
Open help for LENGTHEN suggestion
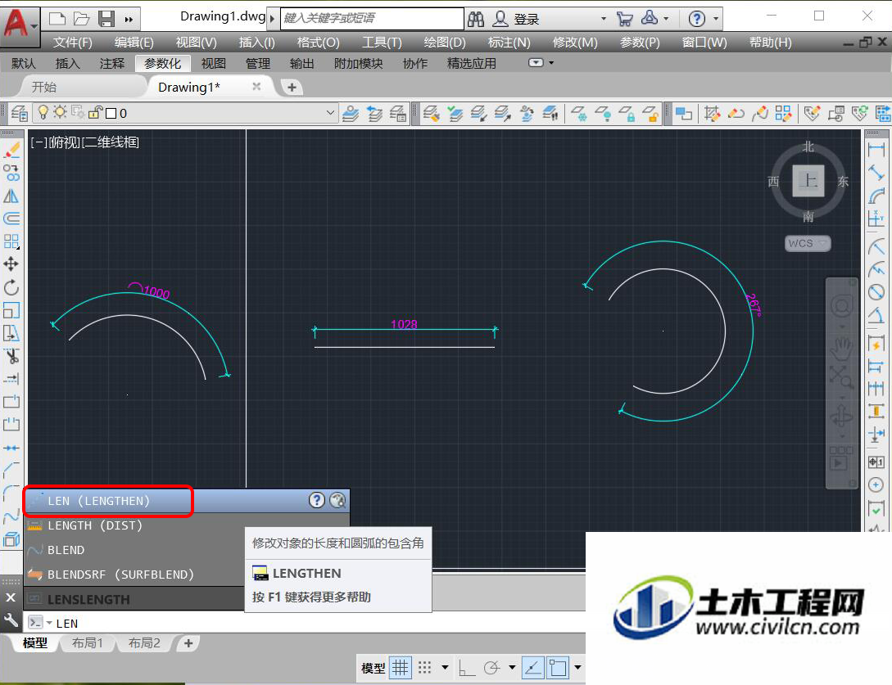[x=317, y=500]
